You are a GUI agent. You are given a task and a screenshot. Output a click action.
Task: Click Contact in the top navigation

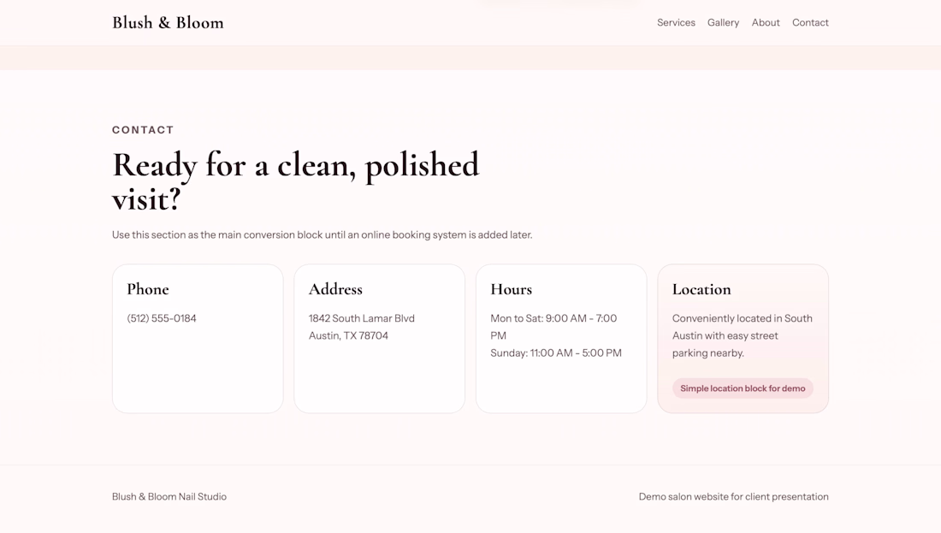coord(810,22)
